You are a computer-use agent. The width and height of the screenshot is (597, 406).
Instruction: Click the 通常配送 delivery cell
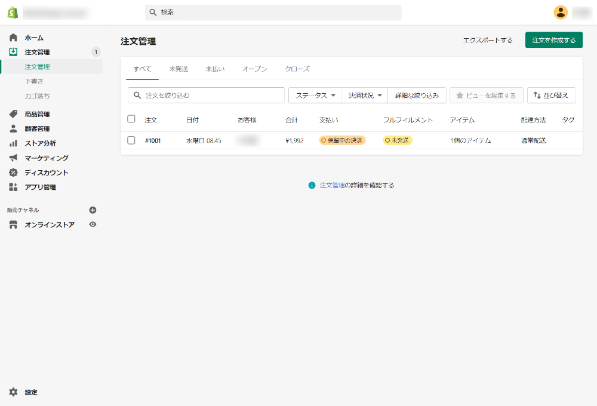pyautogui.click(x=533, y=140)
